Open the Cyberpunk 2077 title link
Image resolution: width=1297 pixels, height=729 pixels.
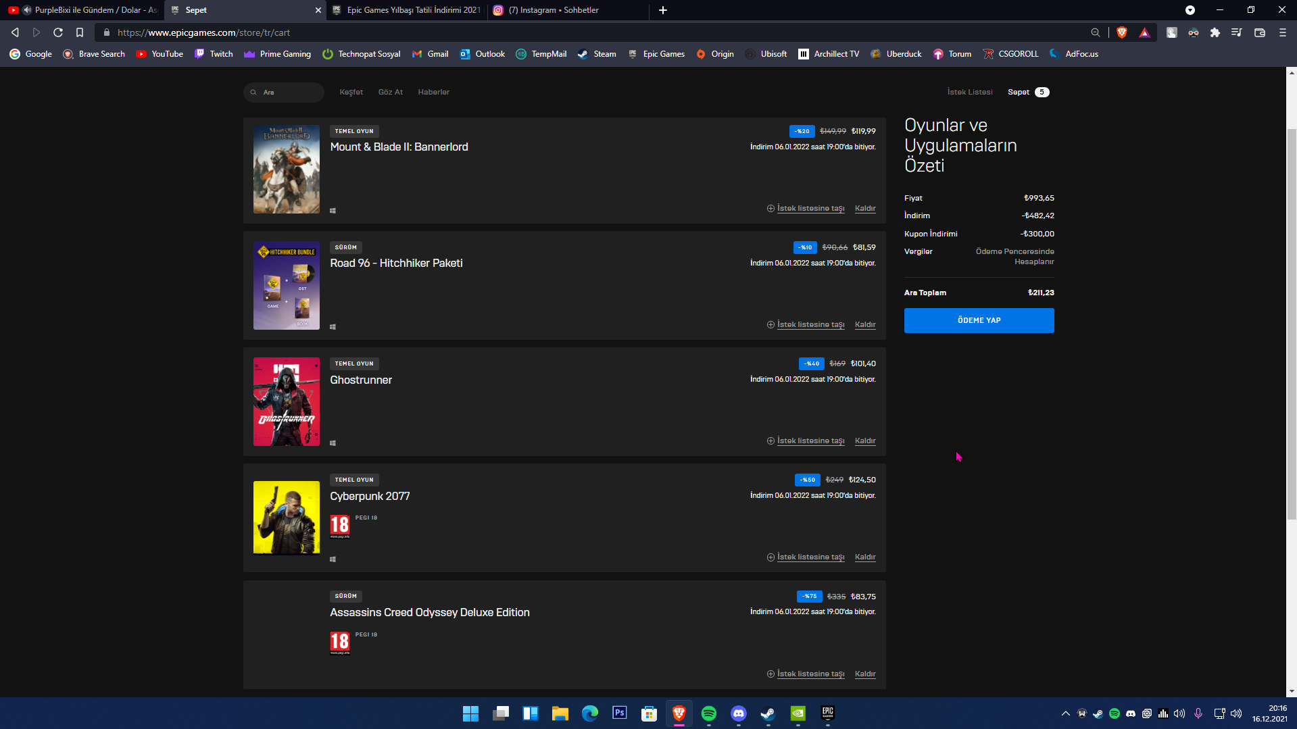click(370, 497)
